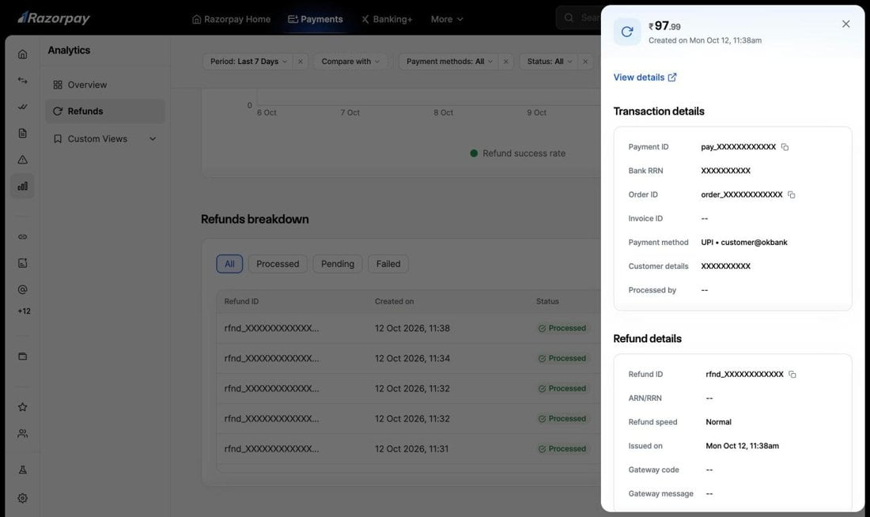The image size is (870, 517).
Task: Open Overview in Analytics menu
Action: coord(105,85)
